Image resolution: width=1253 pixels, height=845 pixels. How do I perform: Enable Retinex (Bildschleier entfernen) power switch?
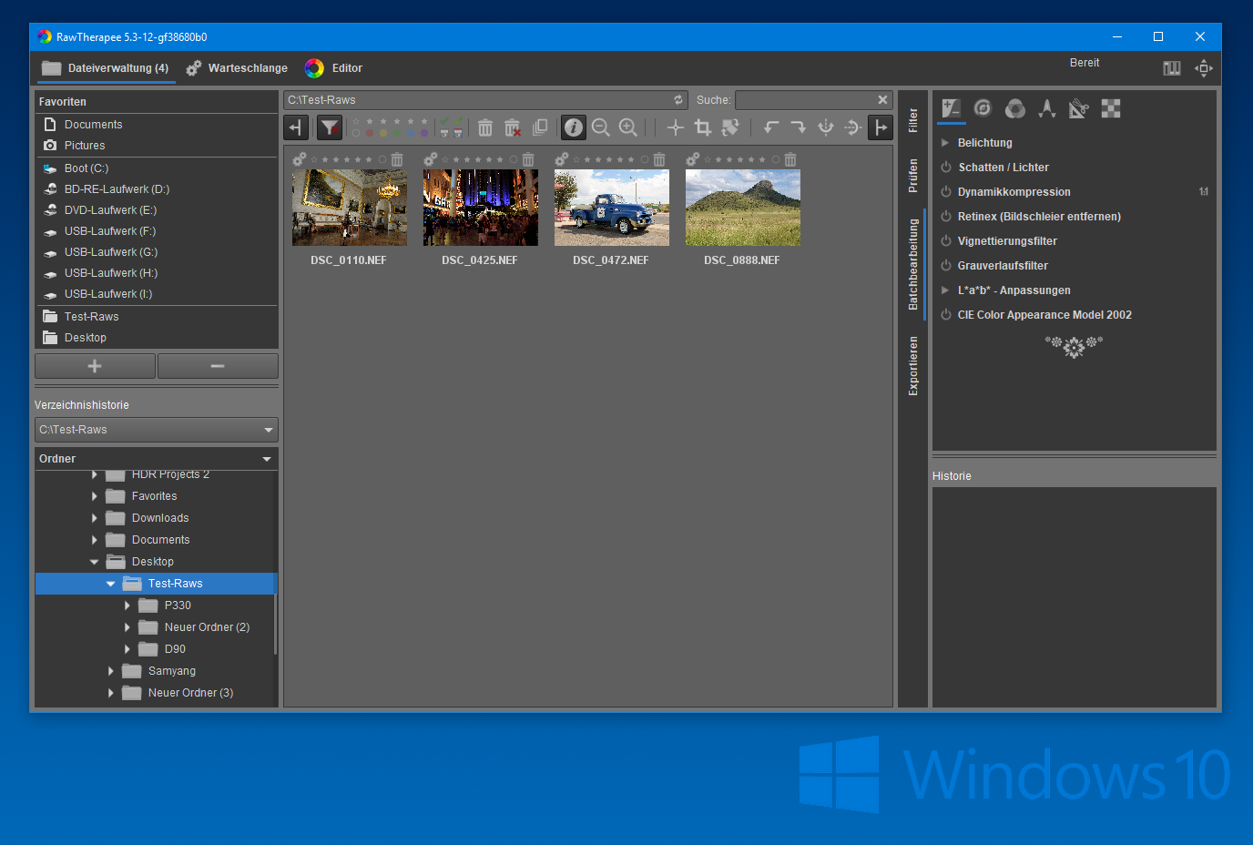[x=946, y=217]
